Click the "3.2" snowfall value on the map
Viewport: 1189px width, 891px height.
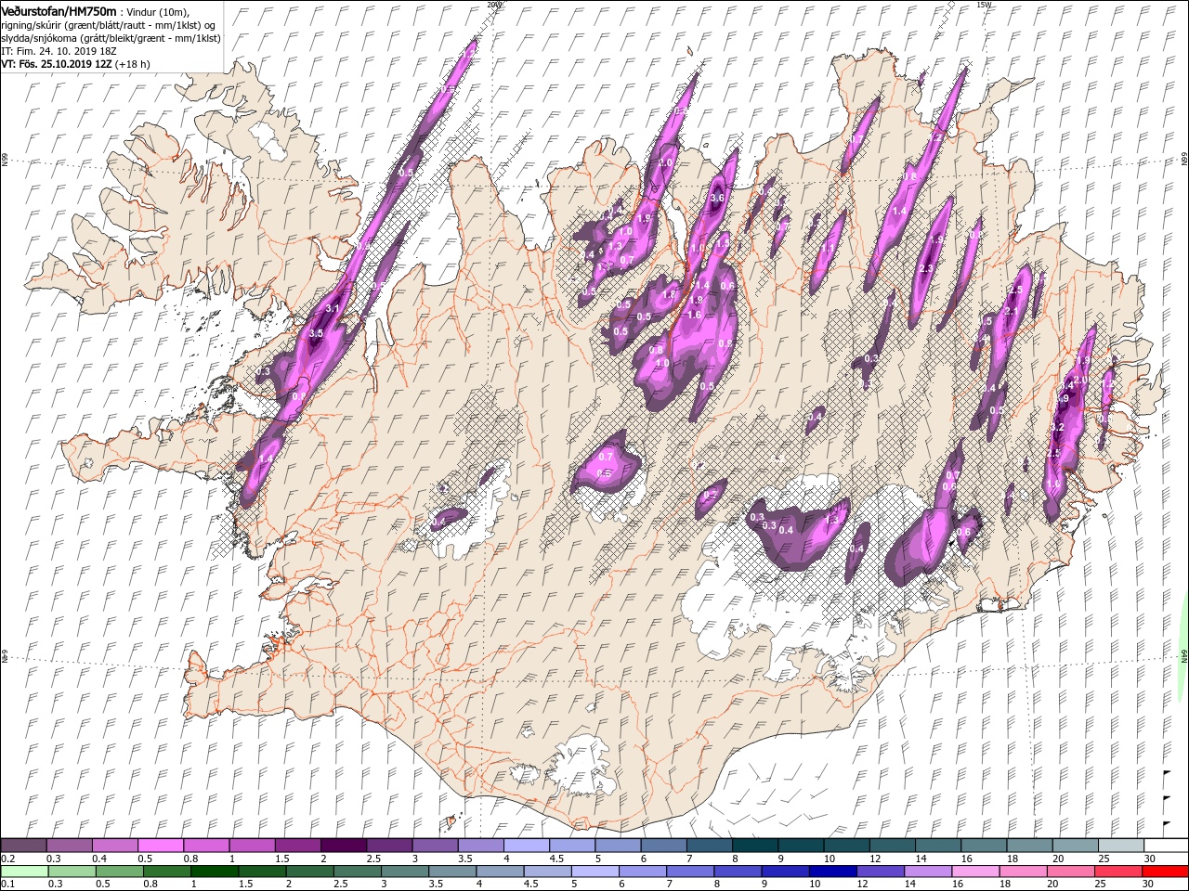[x=1056, y=427]
